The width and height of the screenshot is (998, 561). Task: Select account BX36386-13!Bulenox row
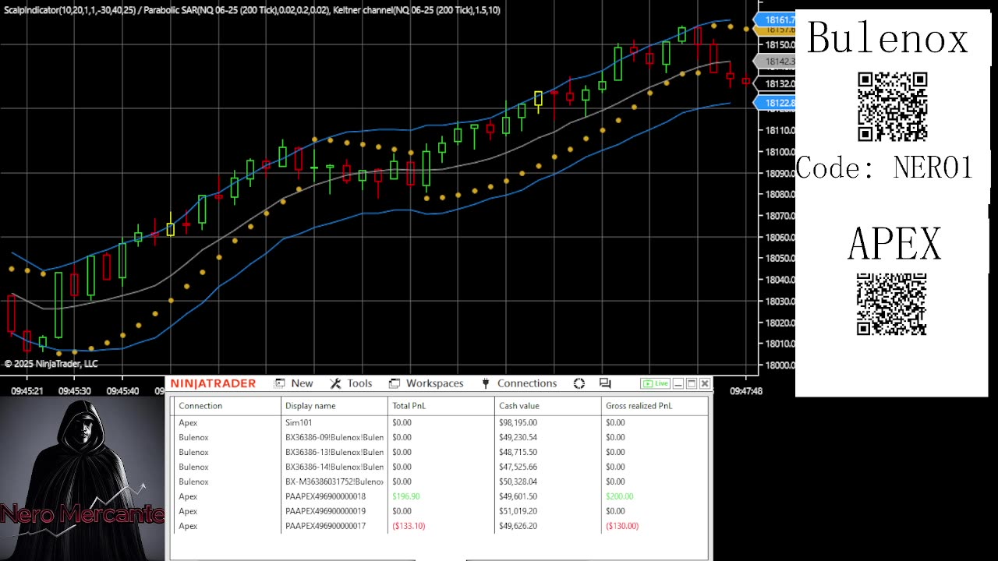441,452
